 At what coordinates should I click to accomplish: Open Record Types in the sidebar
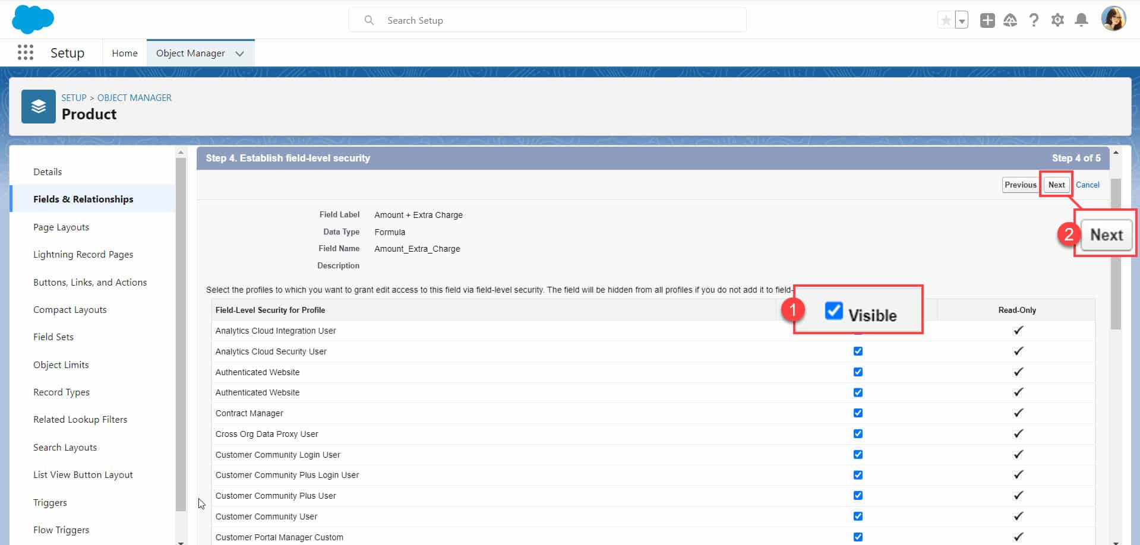coord(61,392)
